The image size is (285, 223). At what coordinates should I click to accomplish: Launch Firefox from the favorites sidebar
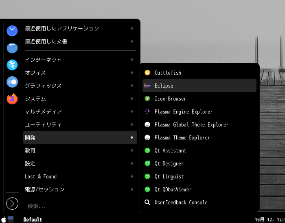tap(12, 99)
